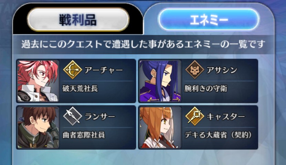The width and height of the screenshot is (286, 165).
Task: Click the bronze Assassin skull class icon
Action: [x=194, y=70]
